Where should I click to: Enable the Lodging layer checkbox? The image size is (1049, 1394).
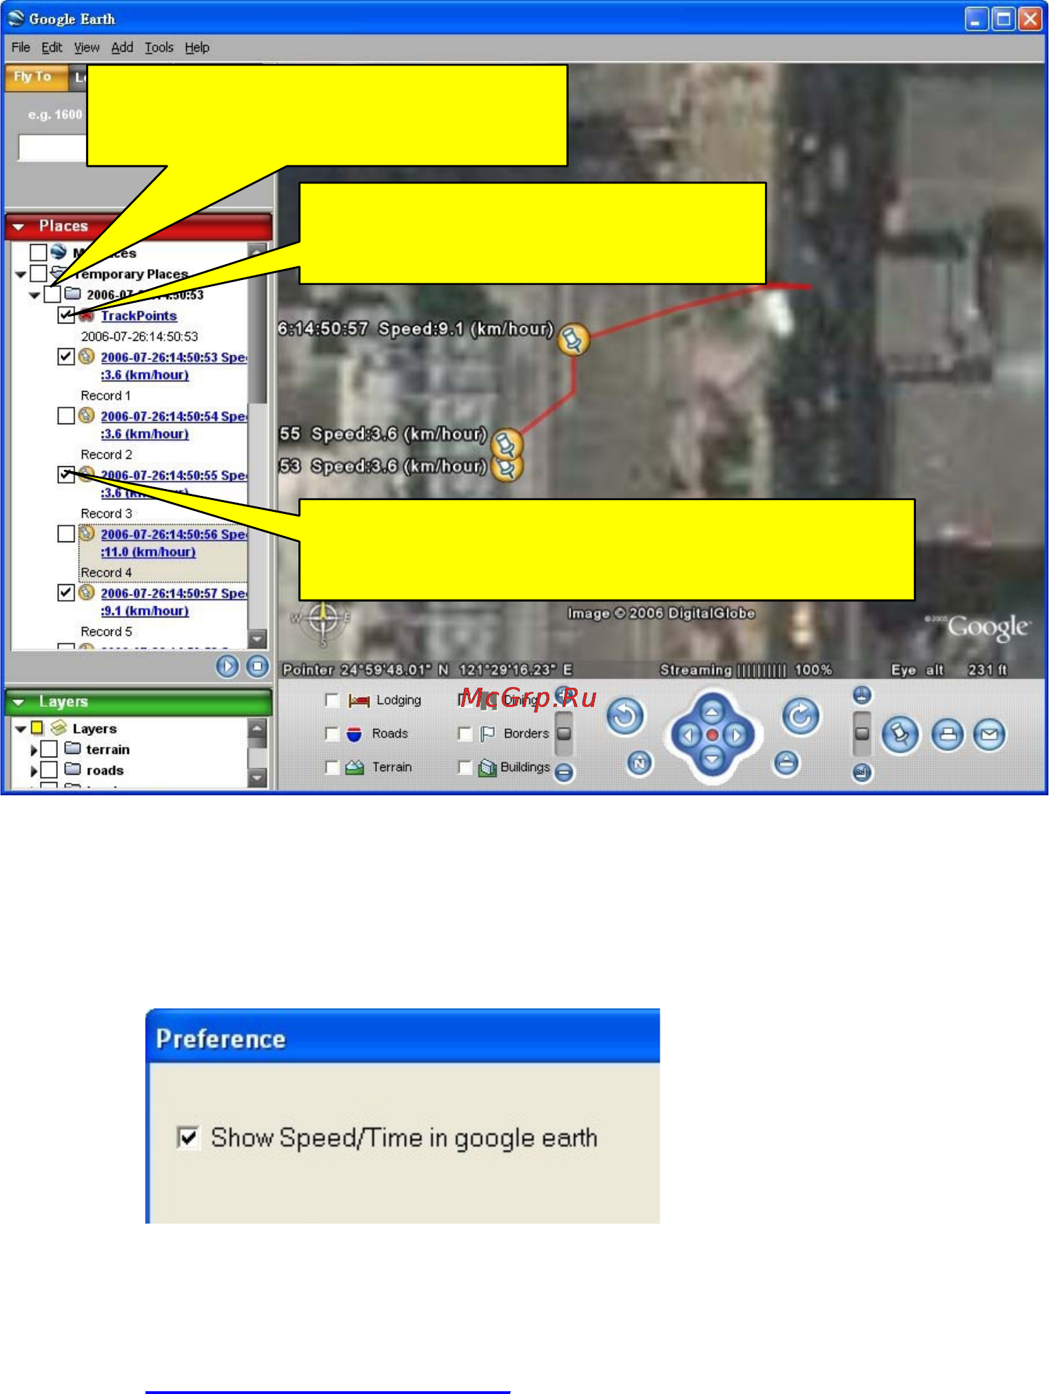332,700
